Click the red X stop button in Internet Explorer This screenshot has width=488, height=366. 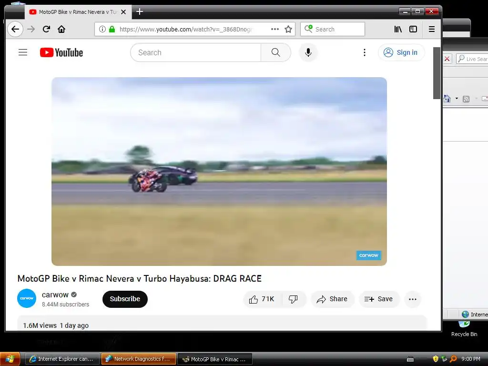pos(447,59)
